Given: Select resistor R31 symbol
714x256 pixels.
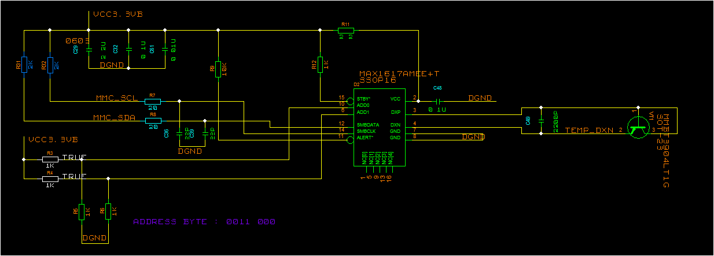Looking at the screenshot, I should pyautogui.click(x=24, y=64).
